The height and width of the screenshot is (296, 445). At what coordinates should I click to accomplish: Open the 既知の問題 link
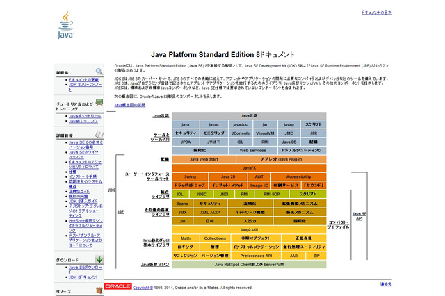click(x=78, y=196)
